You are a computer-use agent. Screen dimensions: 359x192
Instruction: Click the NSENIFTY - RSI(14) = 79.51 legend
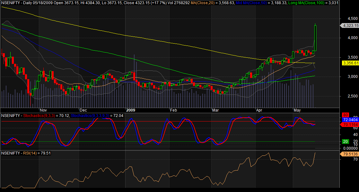pyautogui.click(x=26, y=153)
